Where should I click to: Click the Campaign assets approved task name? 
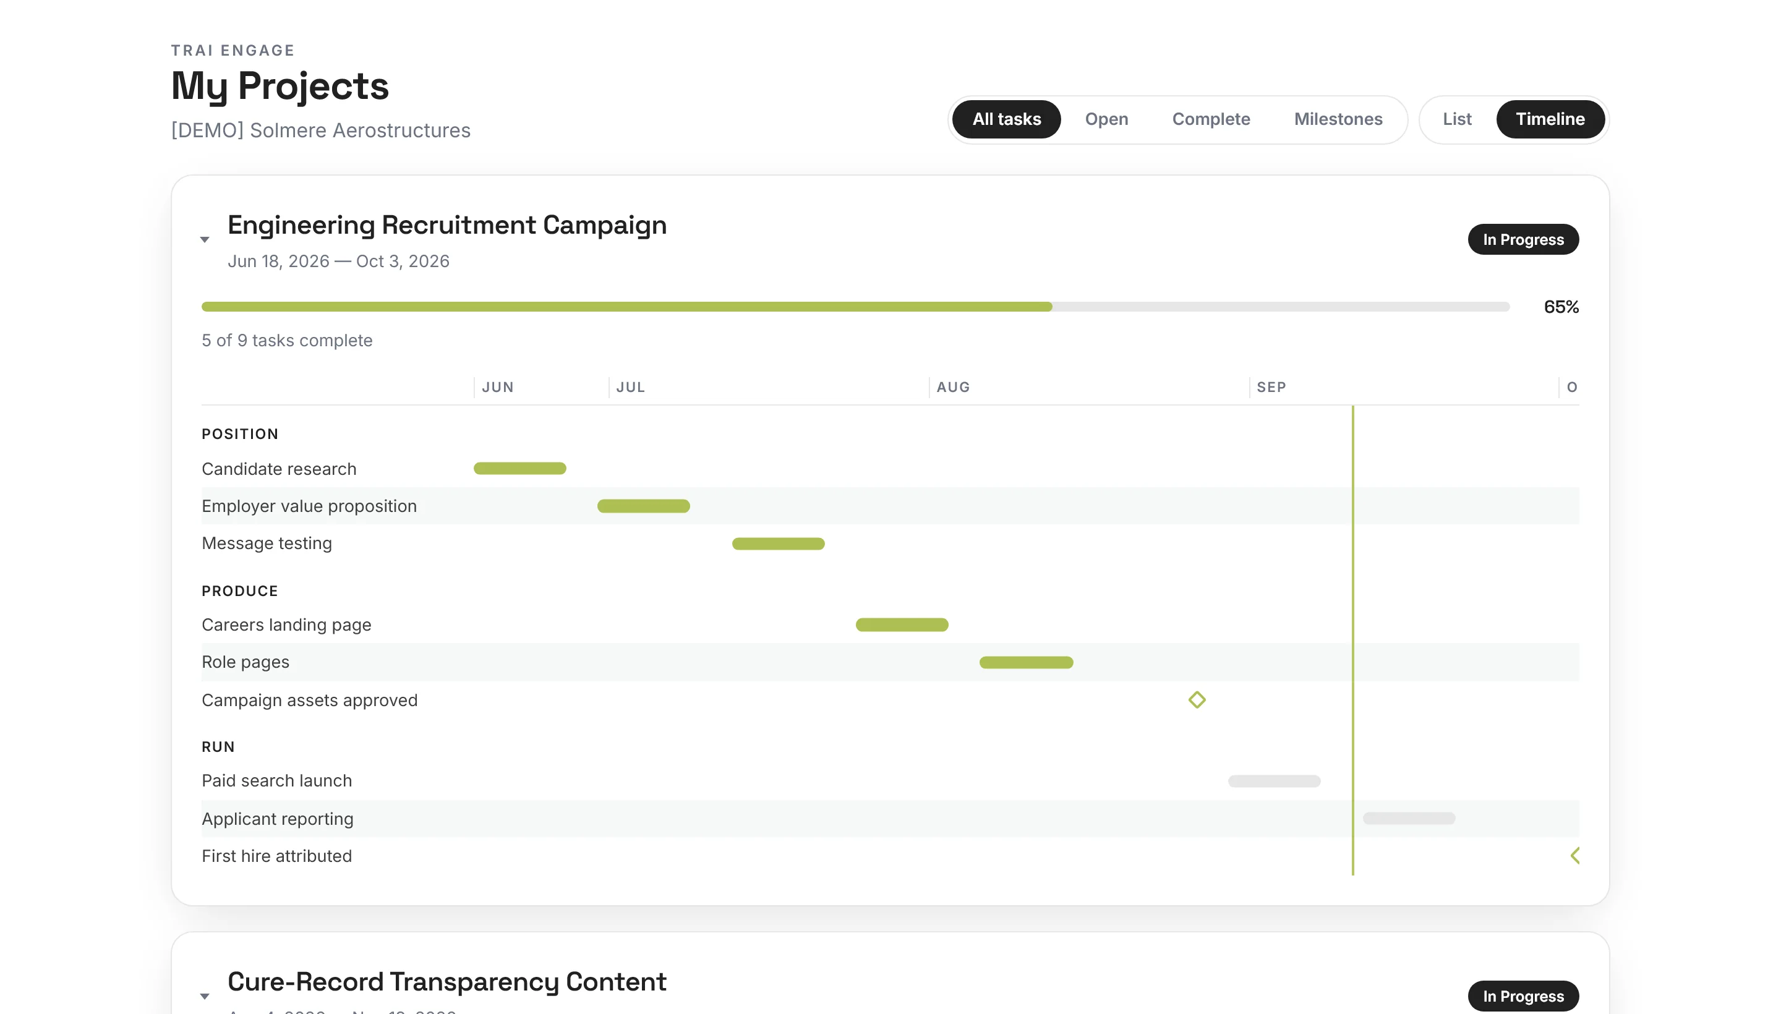pyautogui.click(x=309, y=700)
